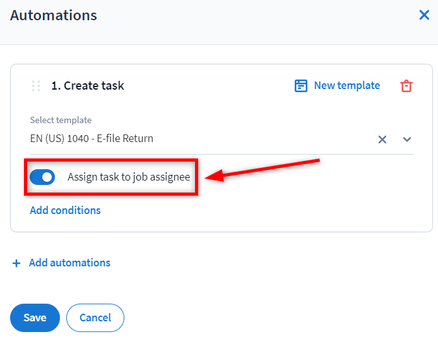Click the Select template field label
Image resolution: width=438 pixels, height=339 pixels.
pos(61,120)
